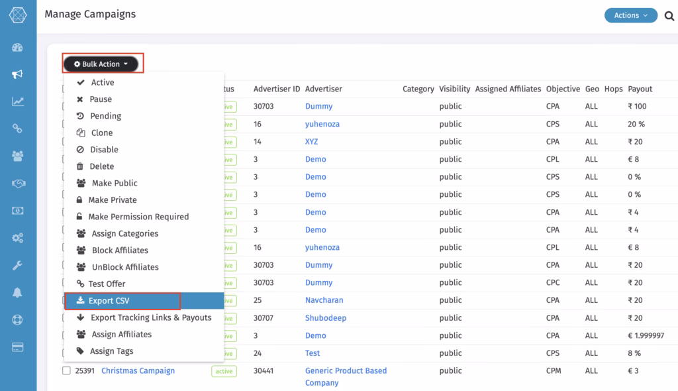Open the yuhenoza advertiser link

(x=322, y=124)
